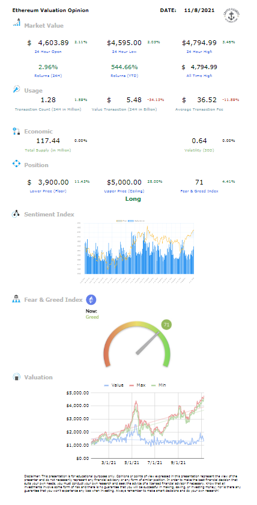Click the Valuation section icon
Viewport: 257px width, 505px height.
coord(16,377)
